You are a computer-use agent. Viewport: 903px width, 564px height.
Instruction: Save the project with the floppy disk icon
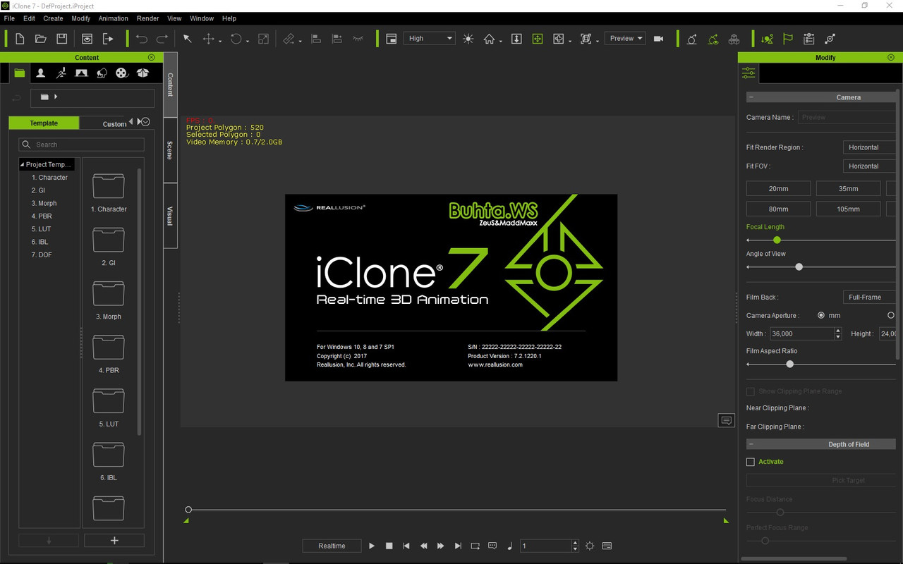click(x=61, y=39)
